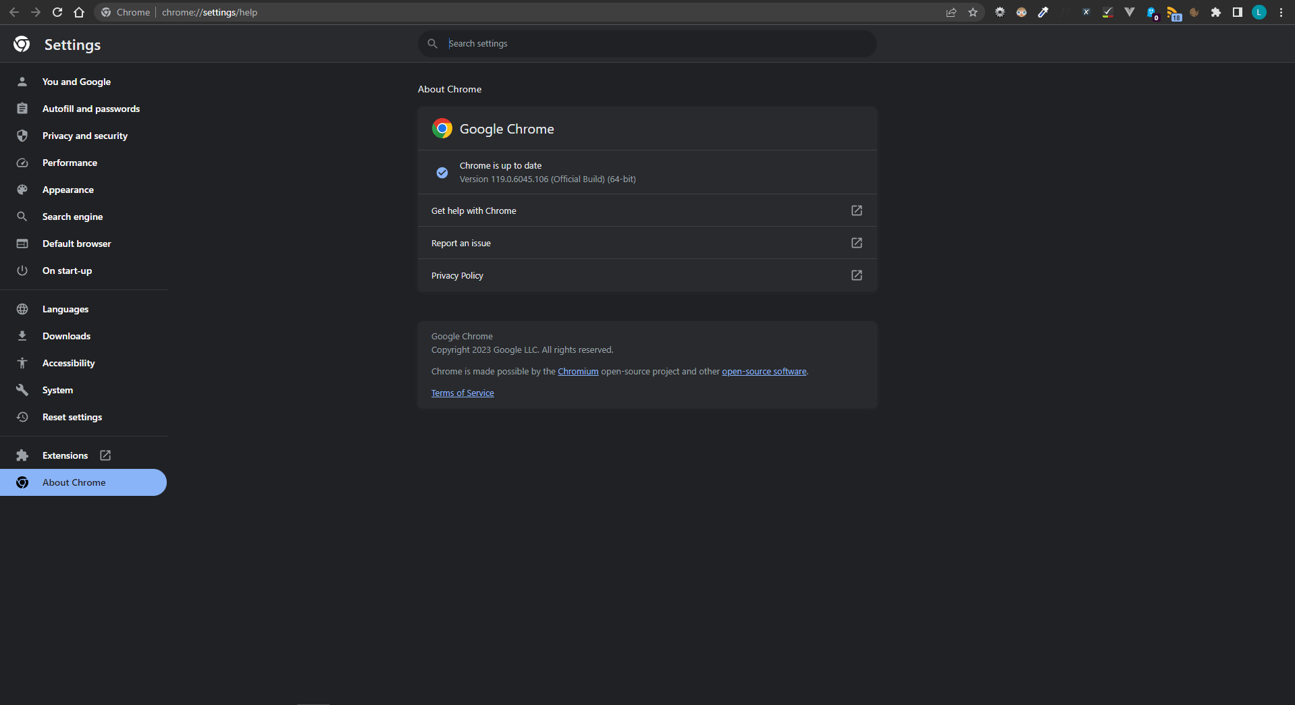
Task: Open the Extensions puzzle-piece menu
Action: (x=1216, y=11)
